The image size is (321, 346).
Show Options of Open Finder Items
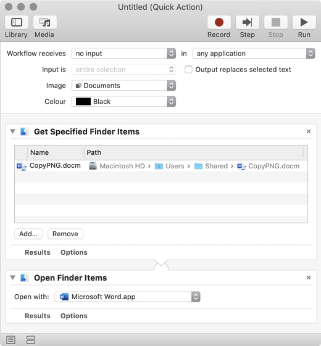pos(74,316)
